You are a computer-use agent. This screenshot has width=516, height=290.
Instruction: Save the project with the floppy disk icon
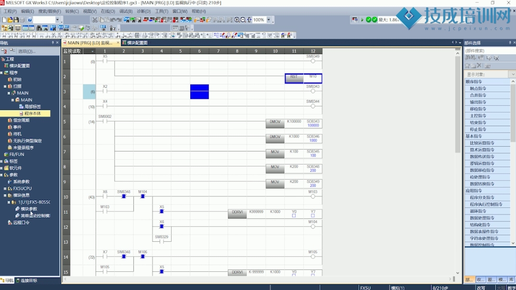coord(16,20)
